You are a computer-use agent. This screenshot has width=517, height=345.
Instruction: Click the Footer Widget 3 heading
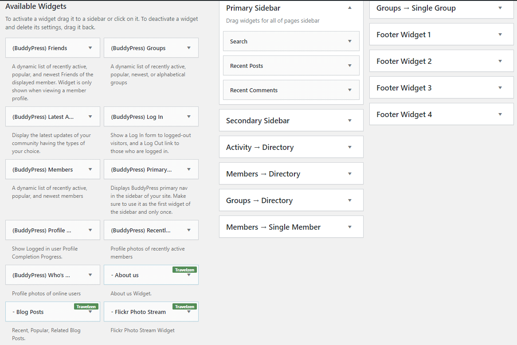tap(404, 88)
